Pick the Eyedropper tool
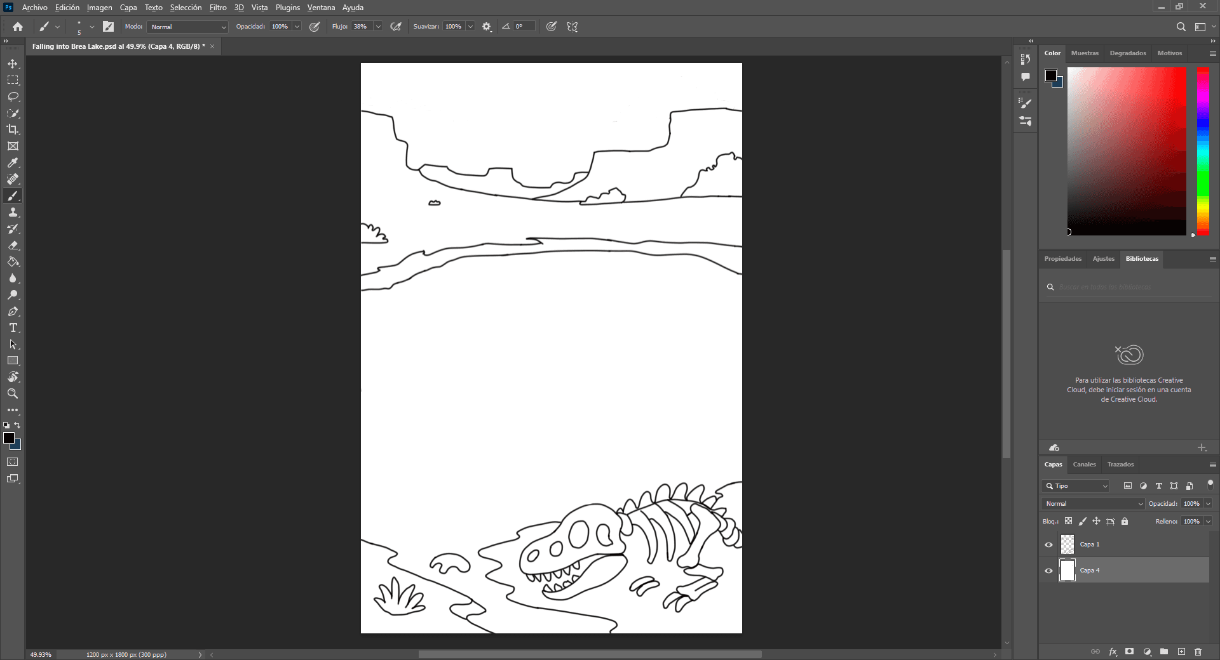 point(13,163)
